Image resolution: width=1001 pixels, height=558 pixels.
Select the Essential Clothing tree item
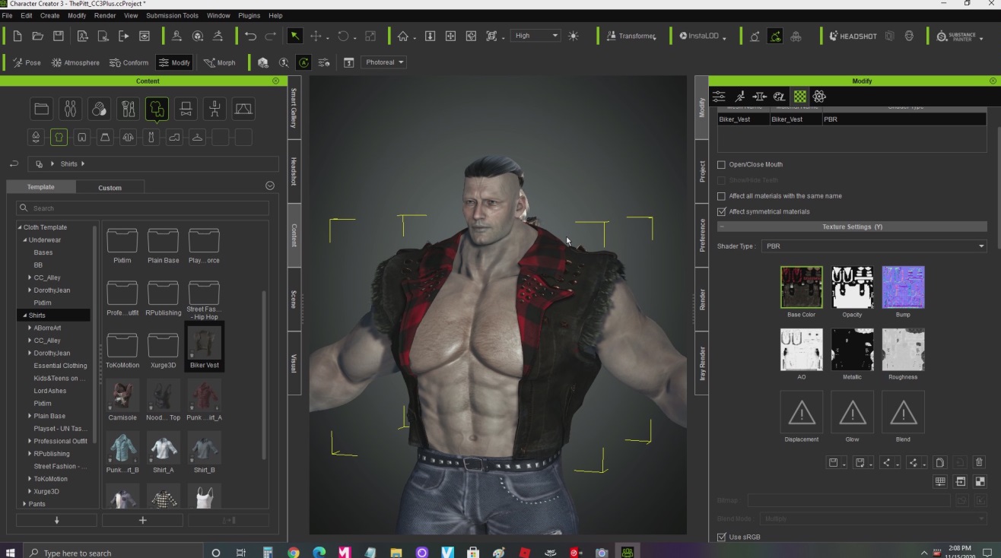[60, 366]
